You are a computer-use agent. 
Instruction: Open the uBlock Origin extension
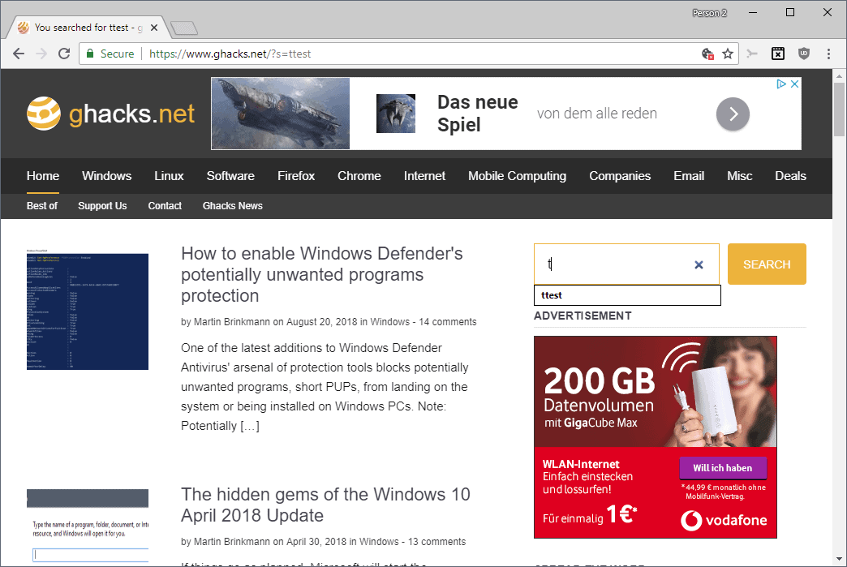click(803, 53)
